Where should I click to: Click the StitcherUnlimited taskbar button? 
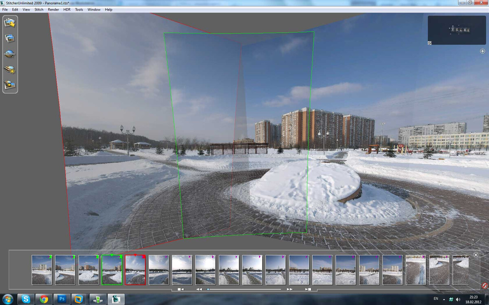coord(117,299)
